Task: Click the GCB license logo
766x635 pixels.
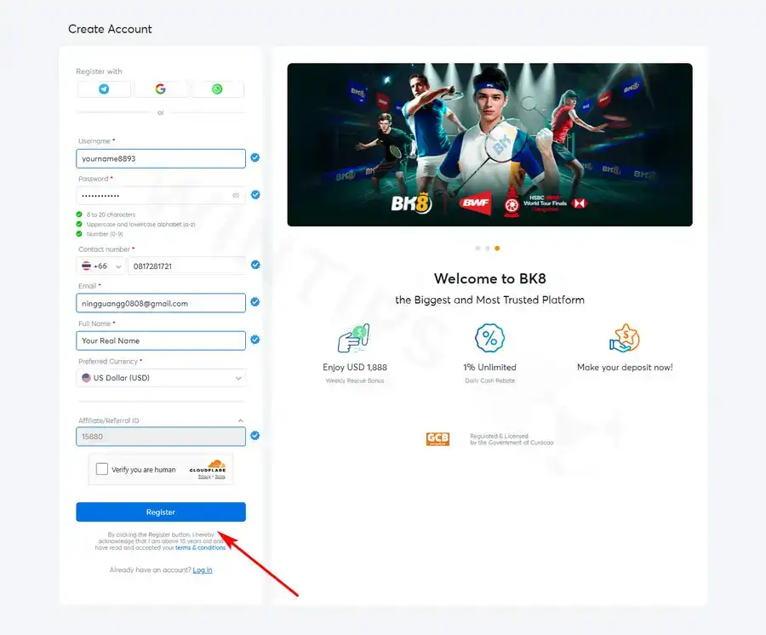Action: click(x=437, y=438)
